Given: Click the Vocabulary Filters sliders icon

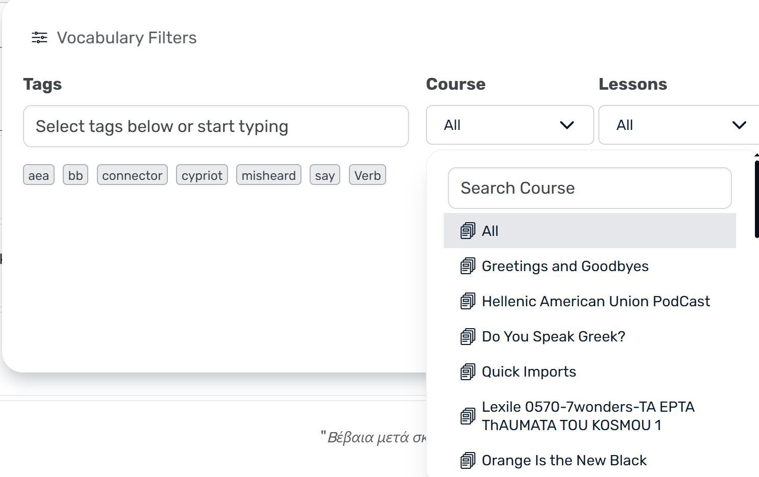Looking at the screenshot, I should [39, 38].
